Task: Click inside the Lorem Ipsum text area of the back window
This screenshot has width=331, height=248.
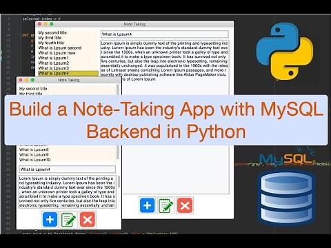Action: (165, 117)
